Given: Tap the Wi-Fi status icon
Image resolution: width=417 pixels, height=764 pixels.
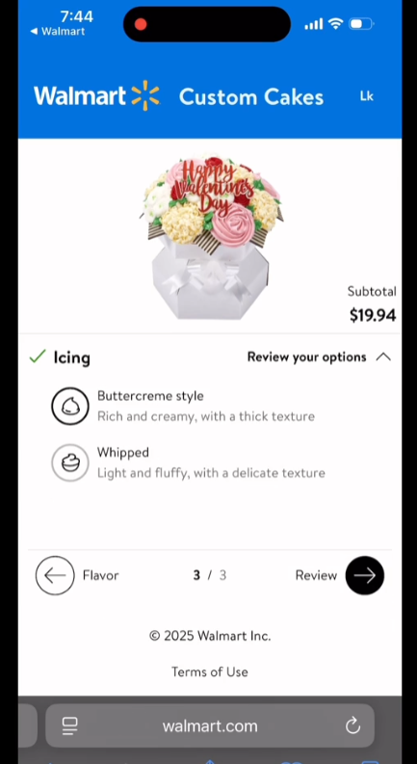Looking at the screenshot, I should pyautogui.click(x=335, y=24).
